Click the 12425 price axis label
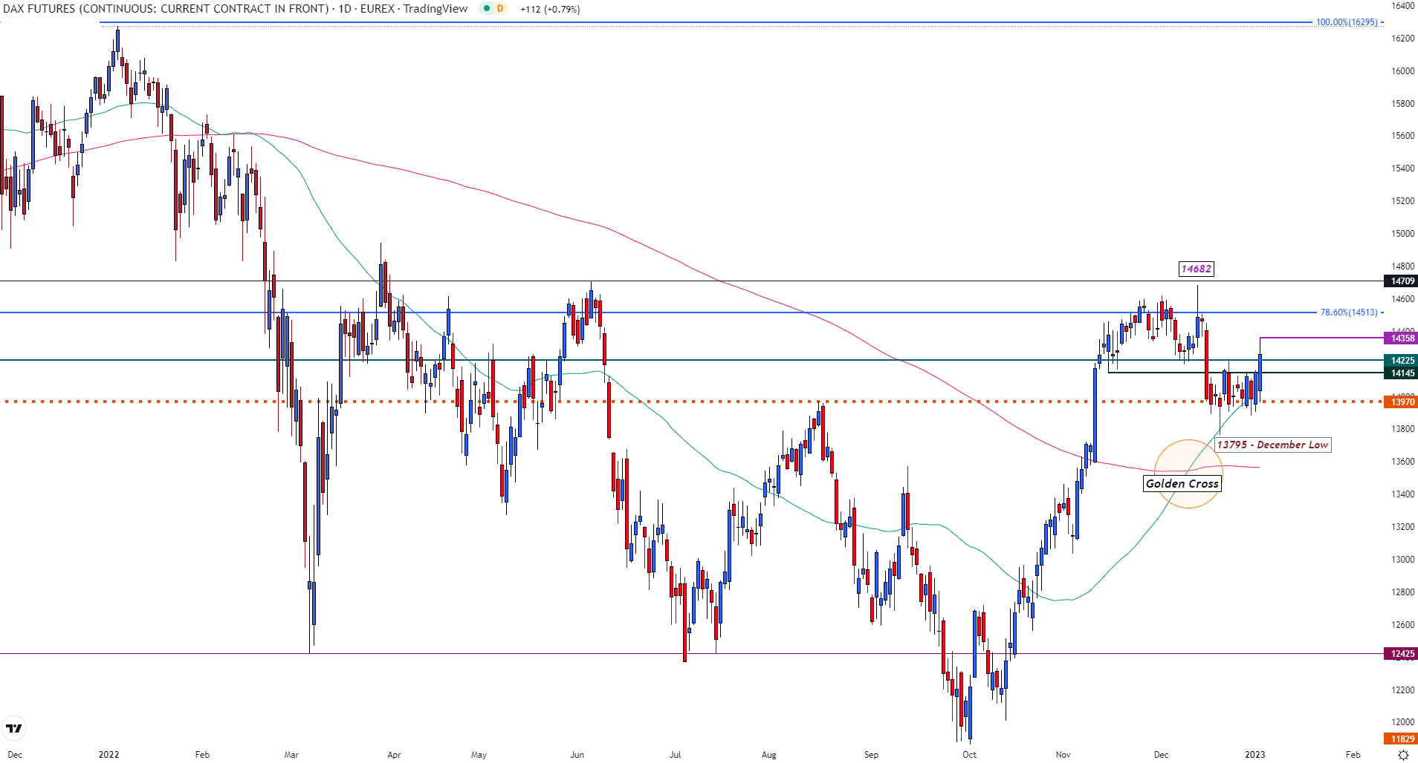 (1402, 654)
